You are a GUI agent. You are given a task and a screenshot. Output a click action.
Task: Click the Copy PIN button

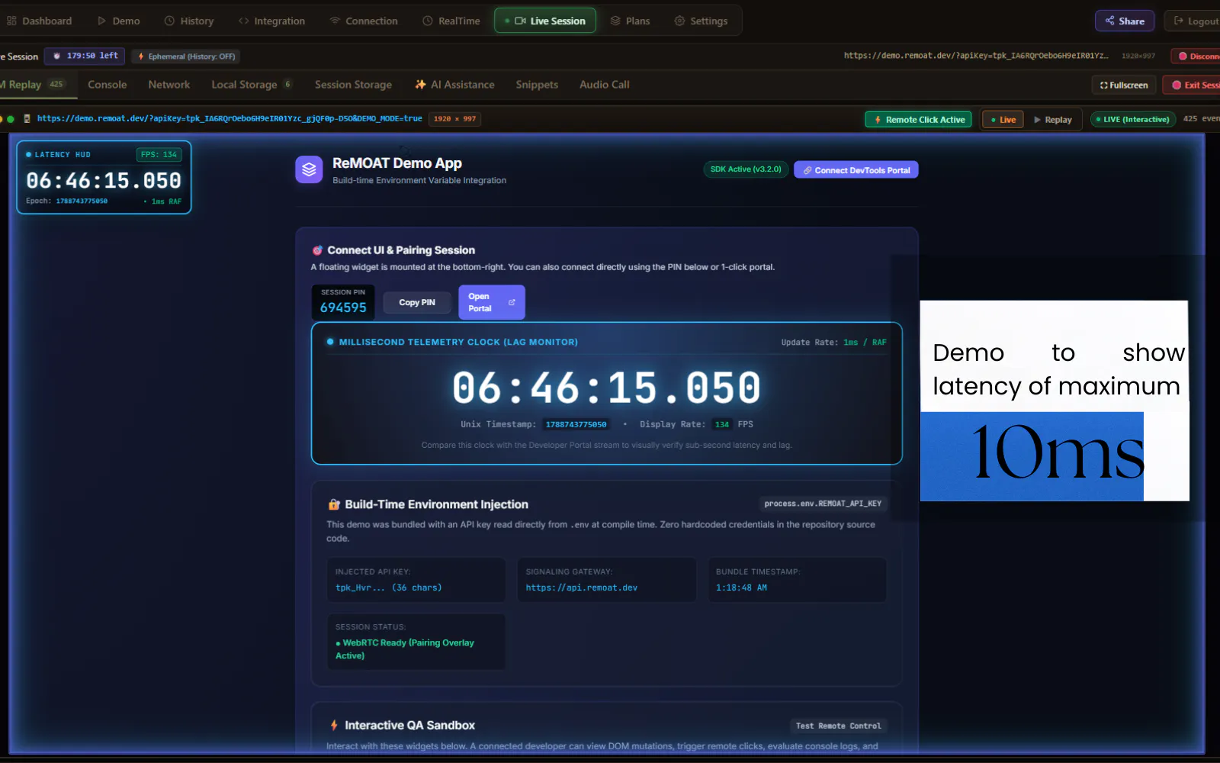coord(417,303)
